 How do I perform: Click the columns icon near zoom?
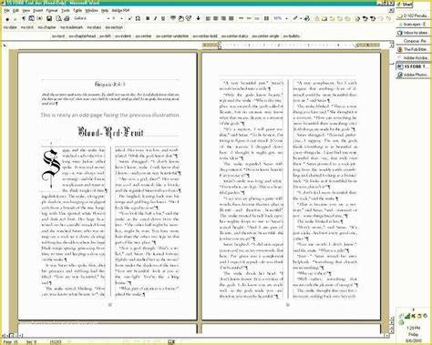266,18
